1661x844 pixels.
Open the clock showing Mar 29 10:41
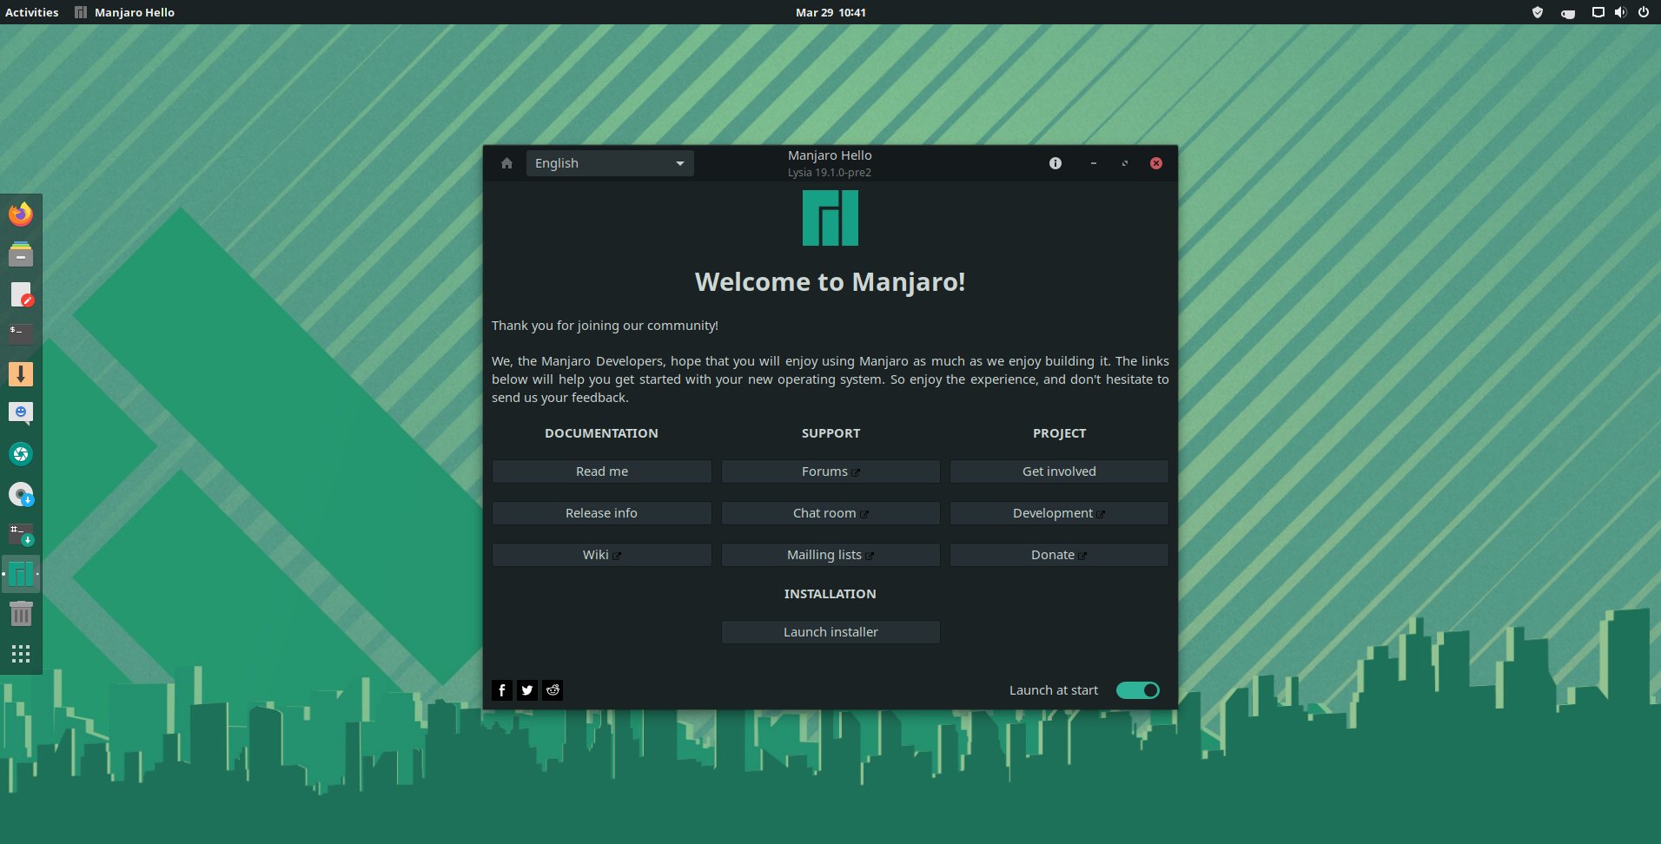[x=830, y=12]
